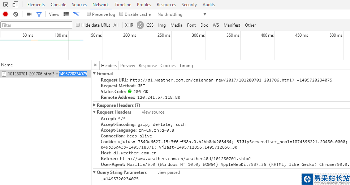Viewport: 350px width, 185px height.
Task: Expand the Response Headers section
Action: coord(95,105)
